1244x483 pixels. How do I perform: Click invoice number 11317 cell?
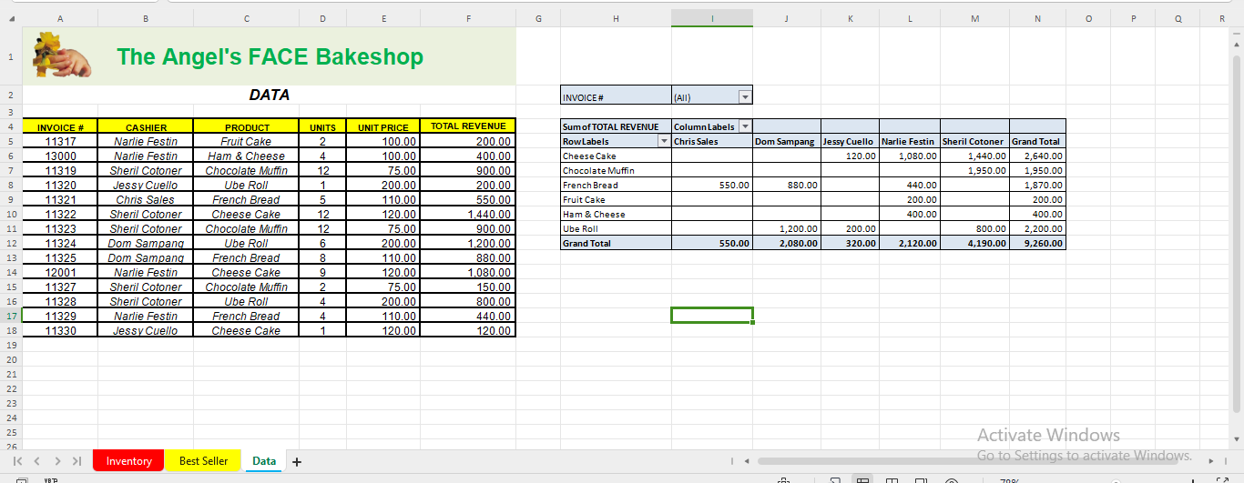pos(60,141)
